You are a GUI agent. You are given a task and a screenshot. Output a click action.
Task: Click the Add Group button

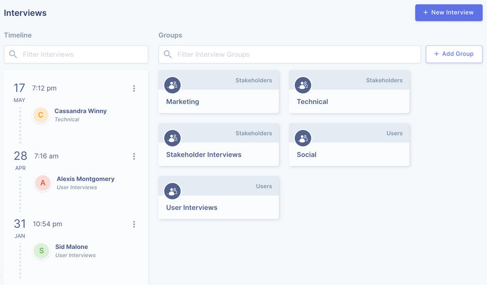(x=454, y=54)
